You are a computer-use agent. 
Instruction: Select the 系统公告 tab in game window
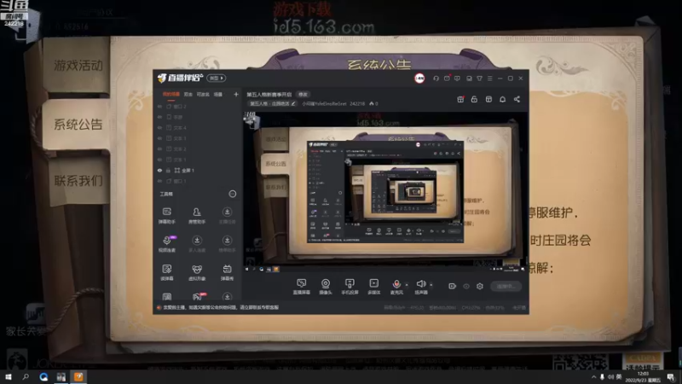[x=78, y=125]
